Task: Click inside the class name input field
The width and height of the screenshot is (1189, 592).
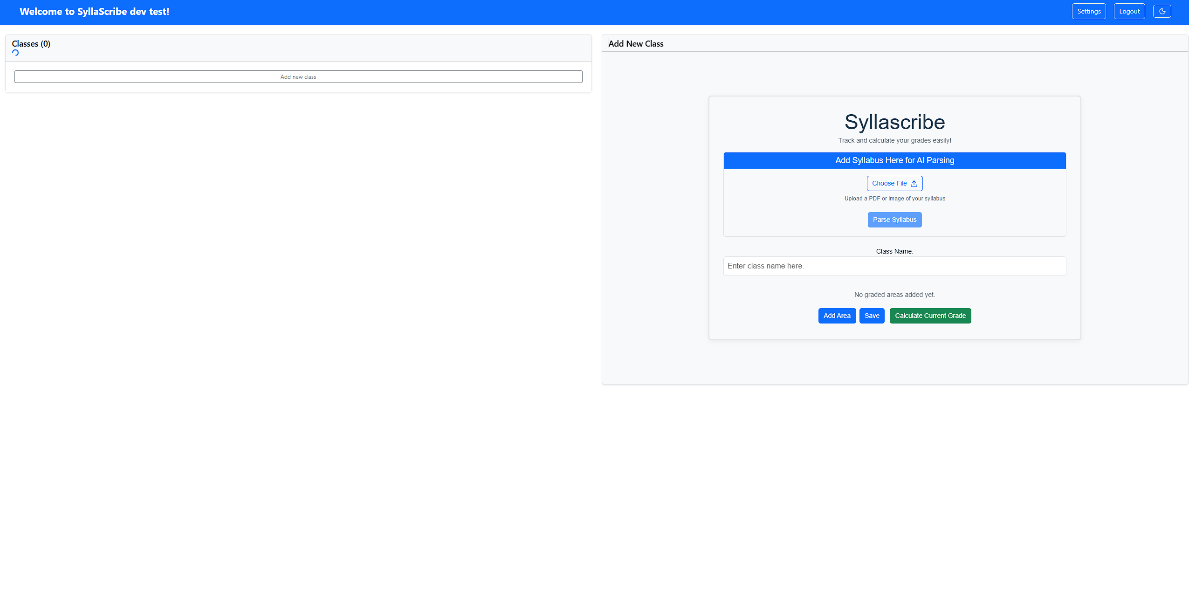Action: pos(894,266)
